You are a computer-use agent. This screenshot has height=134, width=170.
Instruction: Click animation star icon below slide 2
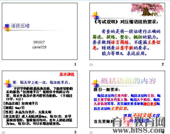(91, 65)
